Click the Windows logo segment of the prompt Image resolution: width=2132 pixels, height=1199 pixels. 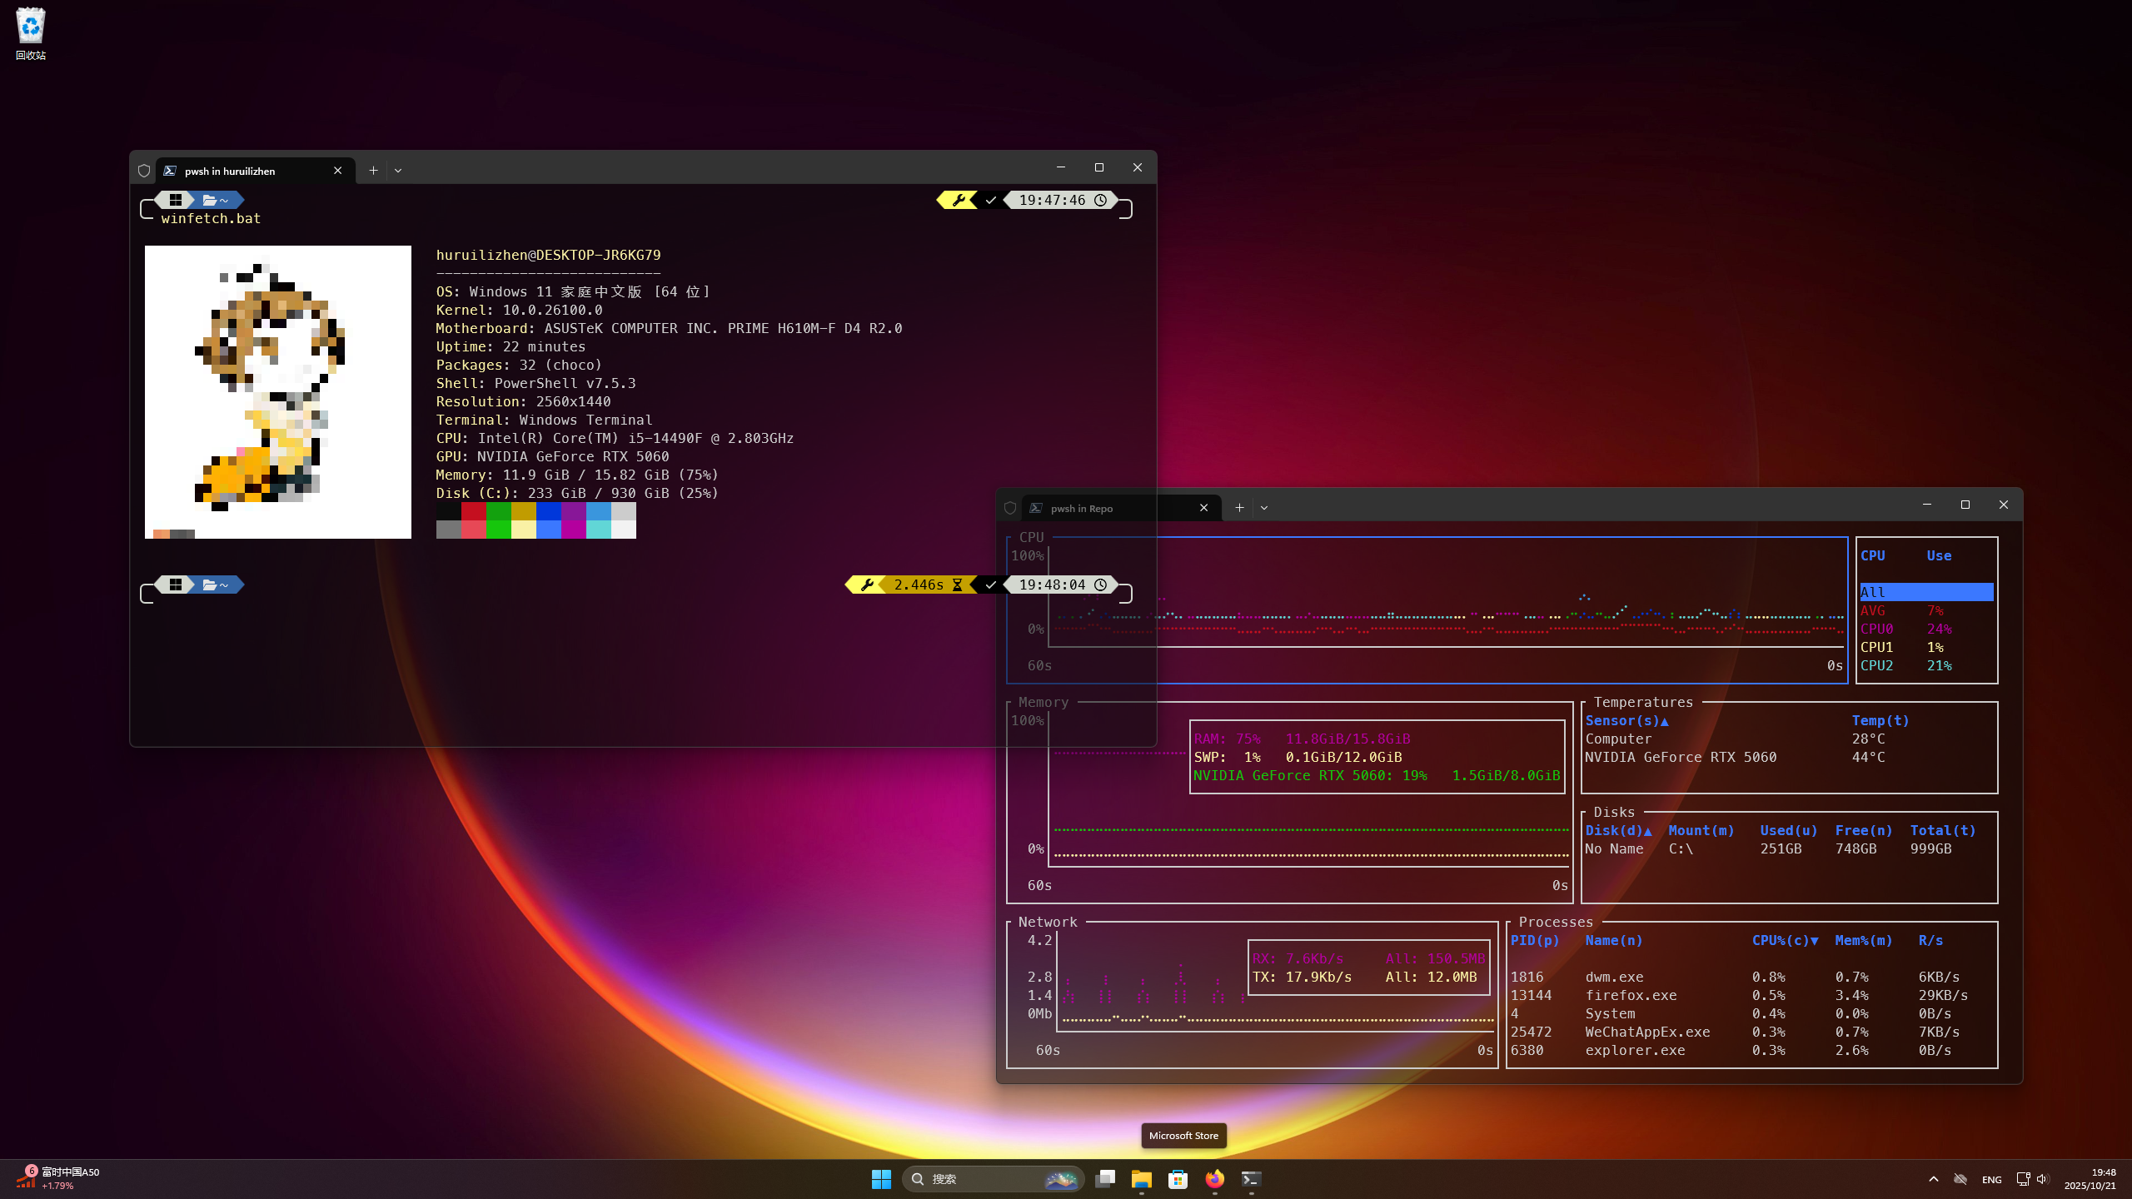click(x=176, y=200)
